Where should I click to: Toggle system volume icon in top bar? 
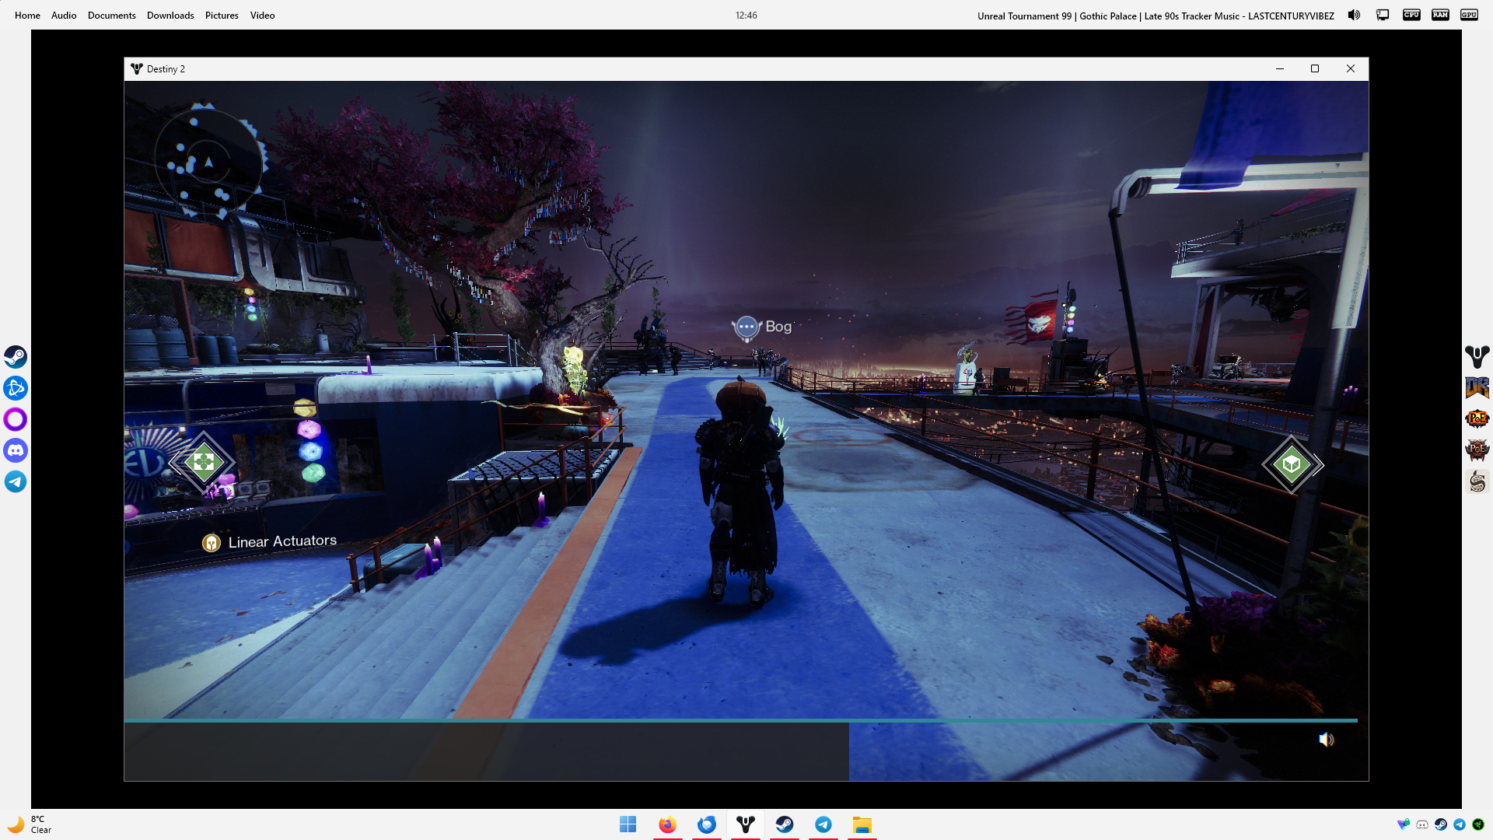click(x=1354, y=15)
